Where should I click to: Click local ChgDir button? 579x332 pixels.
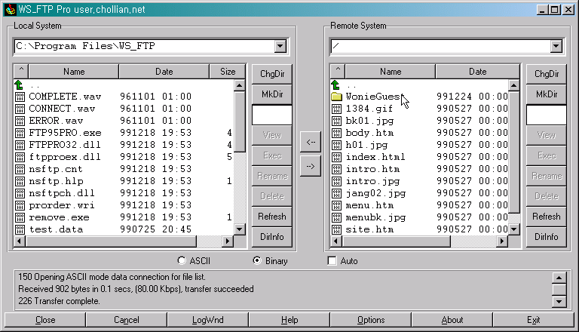272,74
